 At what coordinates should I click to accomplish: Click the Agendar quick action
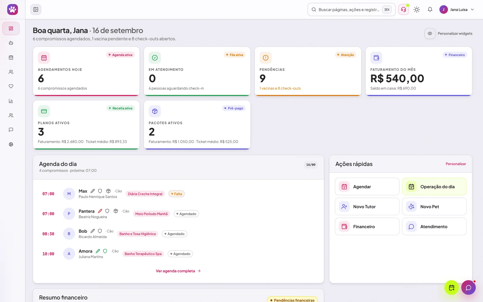point(367,187)
